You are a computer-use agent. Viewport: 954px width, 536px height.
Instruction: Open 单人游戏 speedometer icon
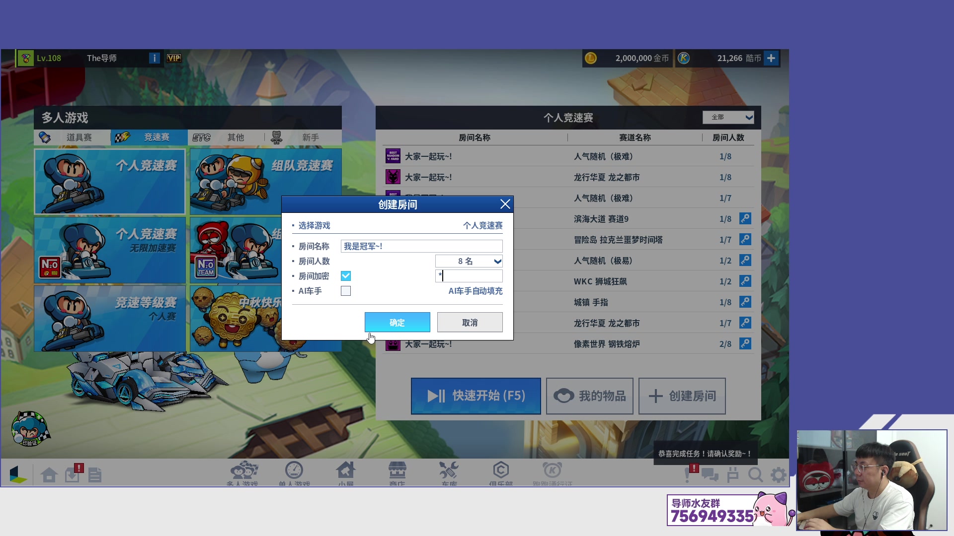tap(294, 473)
